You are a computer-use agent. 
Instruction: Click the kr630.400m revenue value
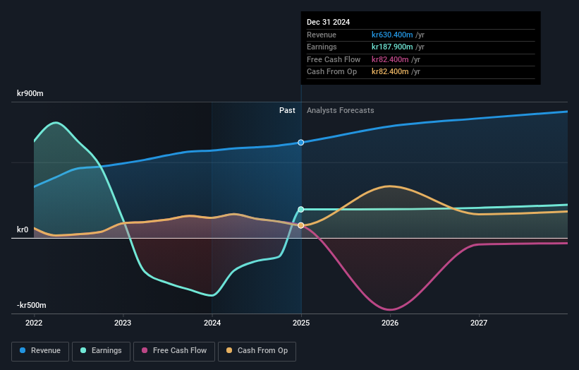(392, 35)
